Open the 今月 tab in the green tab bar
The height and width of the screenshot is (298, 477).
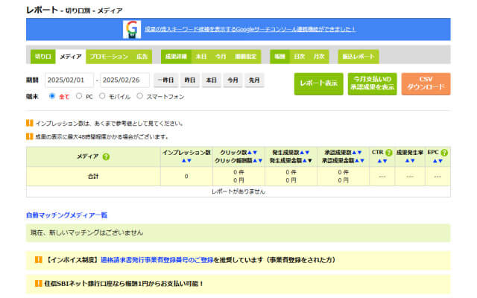point(221,57)
